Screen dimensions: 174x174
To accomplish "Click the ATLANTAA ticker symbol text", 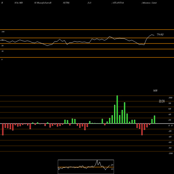I will pos(118,3).
